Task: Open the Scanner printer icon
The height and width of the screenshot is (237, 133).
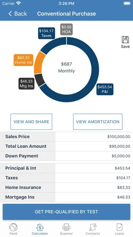Action: tap(66, 227)
